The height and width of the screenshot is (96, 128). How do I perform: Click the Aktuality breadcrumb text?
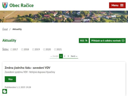click(17, 29)
